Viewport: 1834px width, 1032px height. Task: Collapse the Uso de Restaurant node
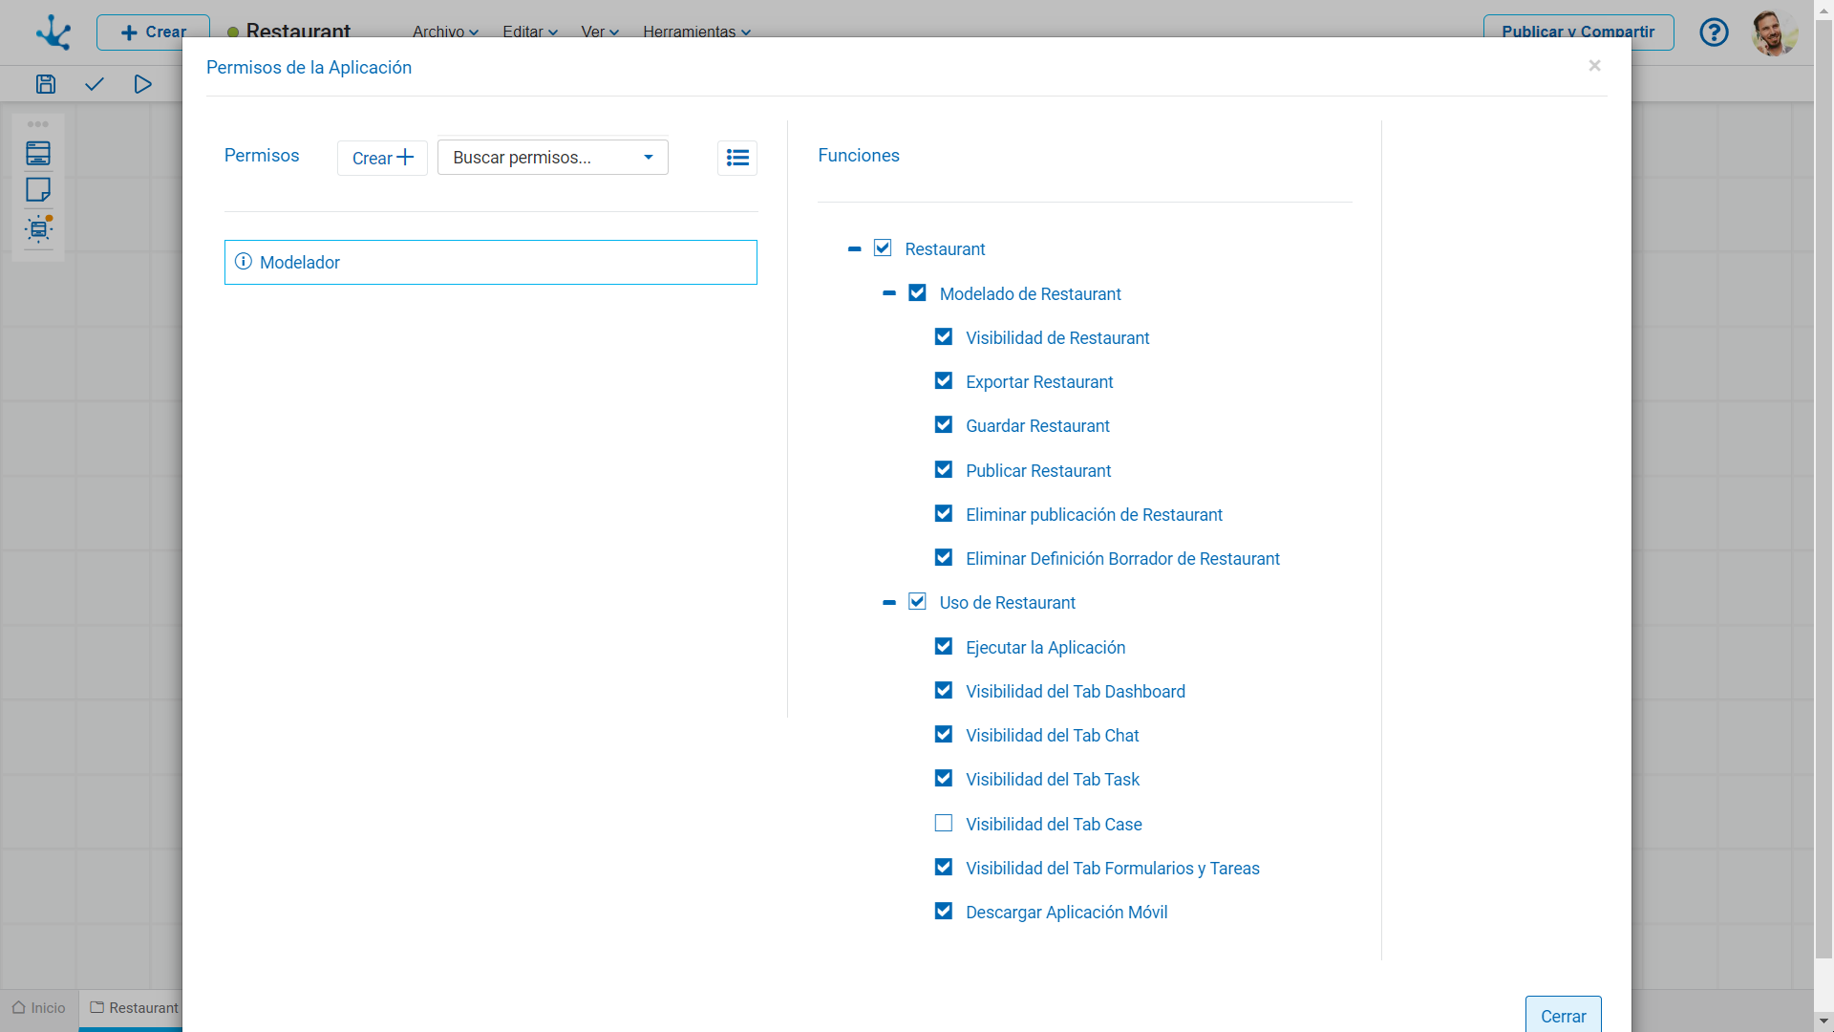click(889, 603)
